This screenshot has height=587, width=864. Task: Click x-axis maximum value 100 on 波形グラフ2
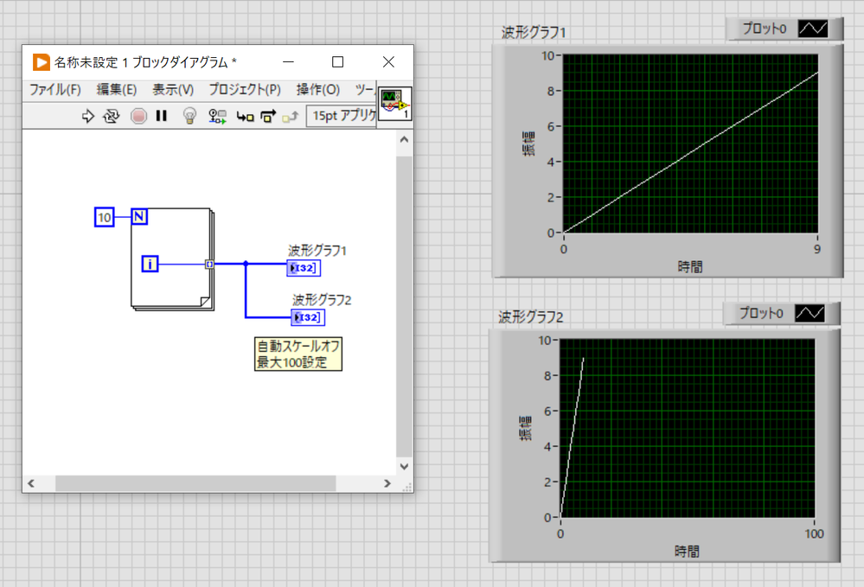click(x=814, y=533)
